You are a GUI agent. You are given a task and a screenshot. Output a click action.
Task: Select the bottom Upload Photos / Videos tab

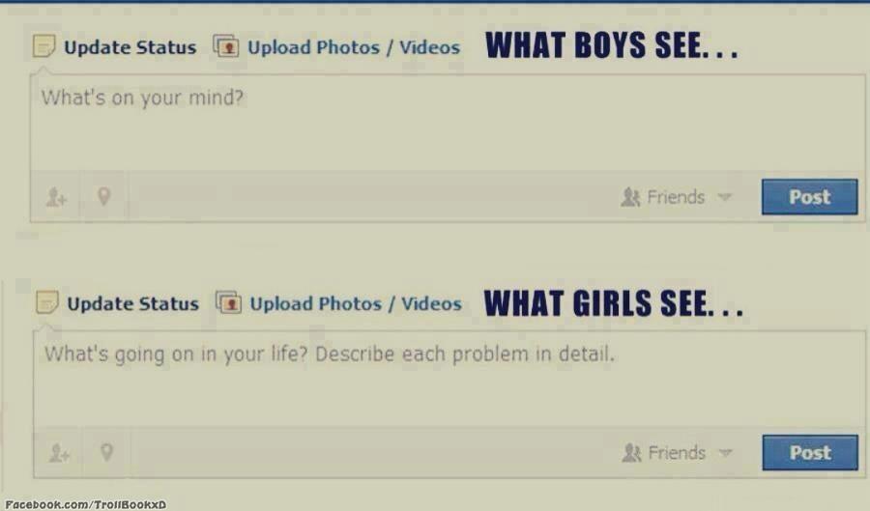356,303
